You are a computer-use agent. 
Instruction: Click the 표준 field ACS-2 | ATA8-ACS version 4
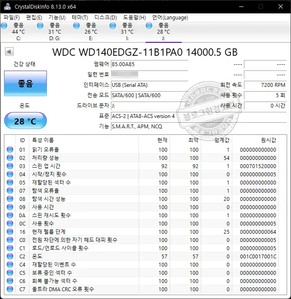(199, 116)
